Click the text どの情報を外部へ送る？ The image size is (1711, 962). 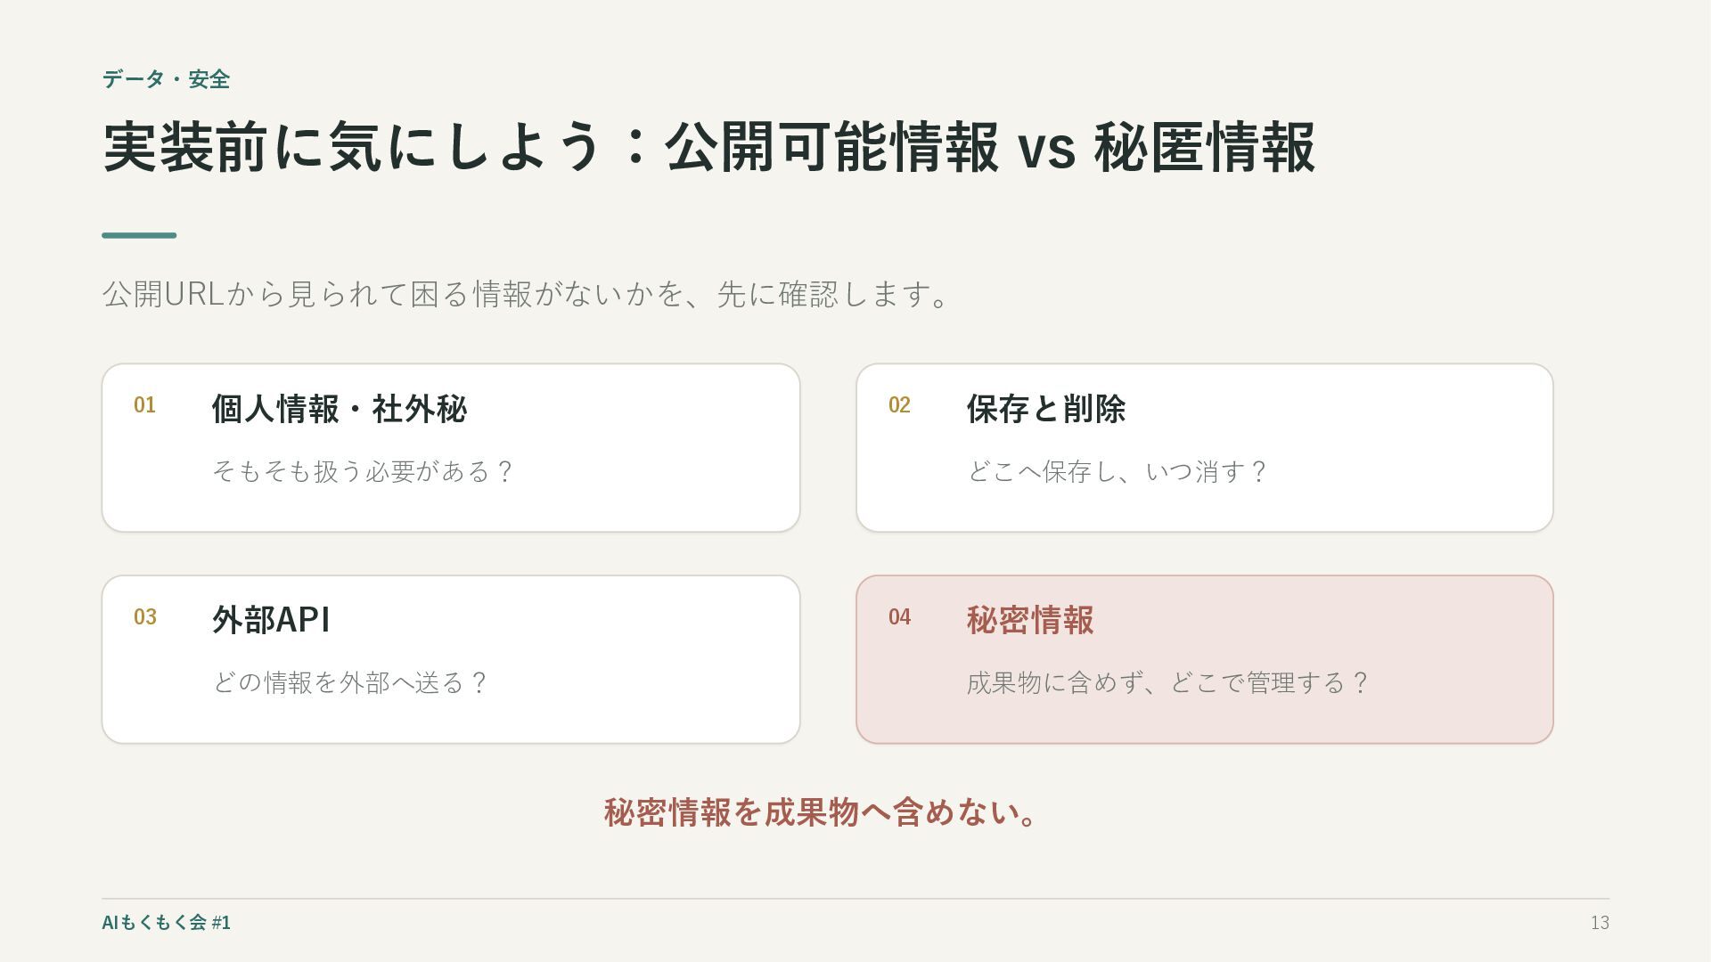pyautogui.click(x=350, y=682)
